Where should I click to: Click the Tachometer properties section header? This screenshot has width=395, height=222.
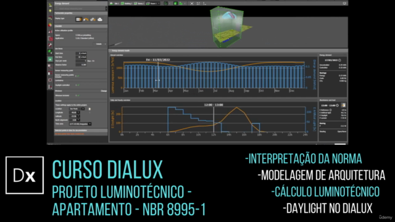(x=81, y=13)
